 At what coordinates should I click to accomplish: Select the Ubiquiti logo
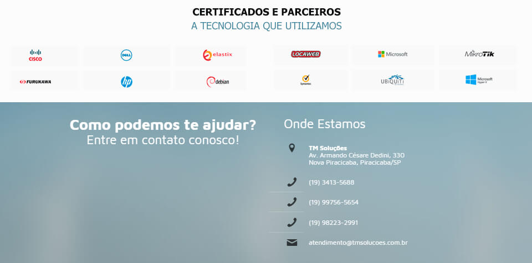[392, 80]
